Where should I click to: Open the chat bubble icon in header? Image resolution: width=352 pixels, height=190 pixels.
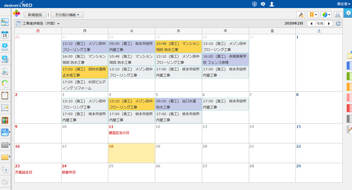click(x=263, y=4)
